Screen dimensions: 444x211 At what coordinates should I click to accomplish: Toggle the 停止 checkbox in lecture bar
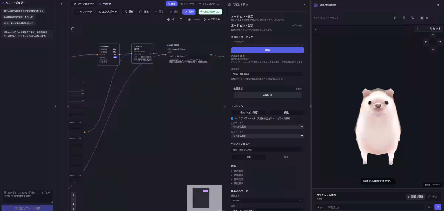point(430,197)
